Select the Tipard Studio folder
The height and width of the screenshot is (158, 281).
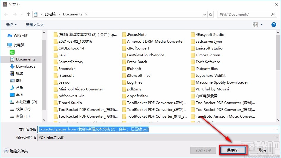coord(68,103)
